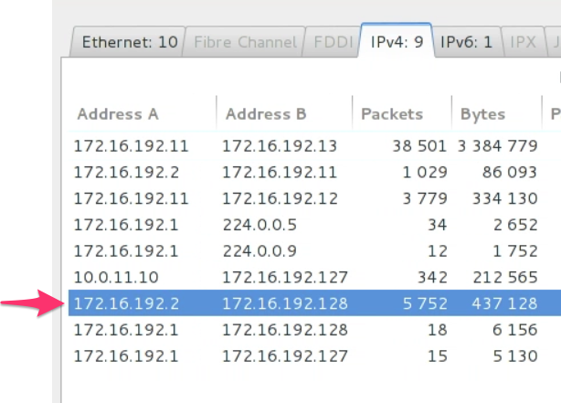
Task: Select row 172.16.192.11 to 172.16.192.13
Action: point(314,145)
